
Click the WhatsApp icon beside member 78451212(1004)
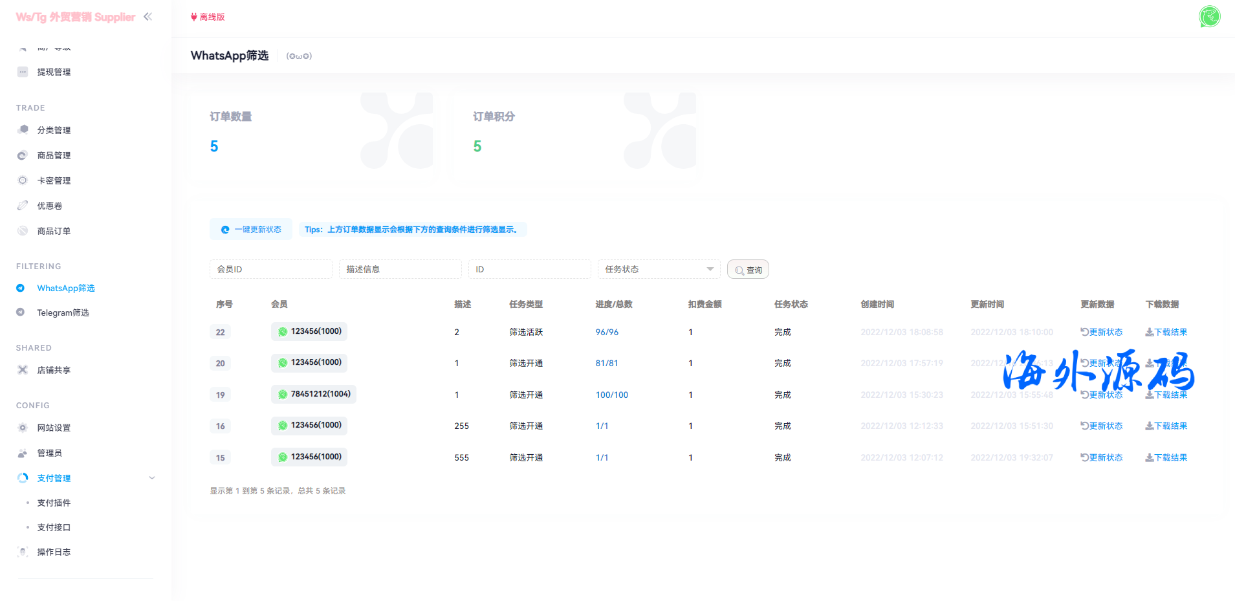pyautogui.click(x=283, y=395)
